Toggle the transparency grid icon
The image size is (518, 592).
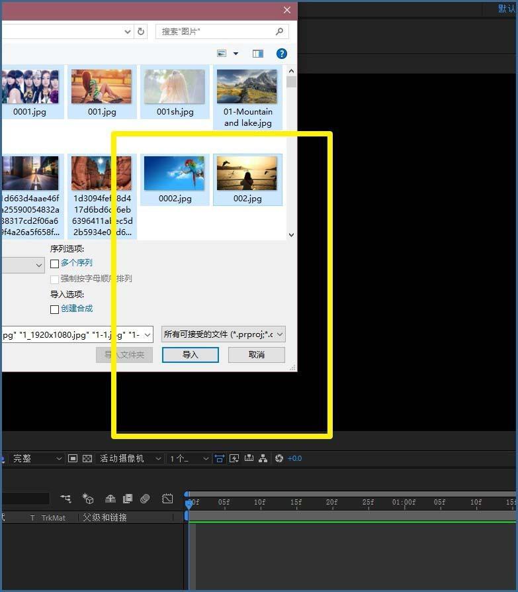pyautogui.click(x=87, y=458)
